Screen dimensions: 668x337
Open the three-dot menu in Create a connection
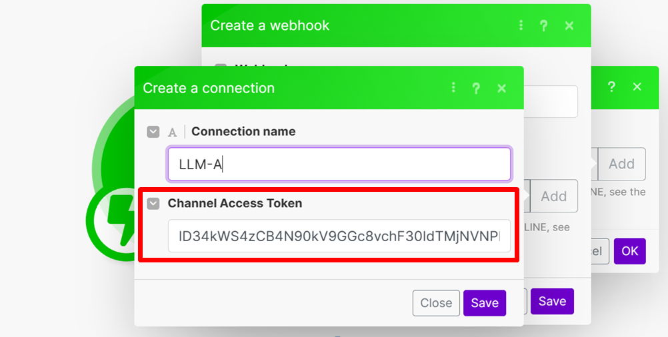pos(453,88)
